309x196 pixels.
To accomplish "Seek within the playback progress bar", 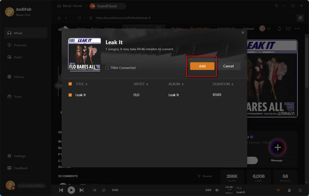I will (x=162, y=190).
